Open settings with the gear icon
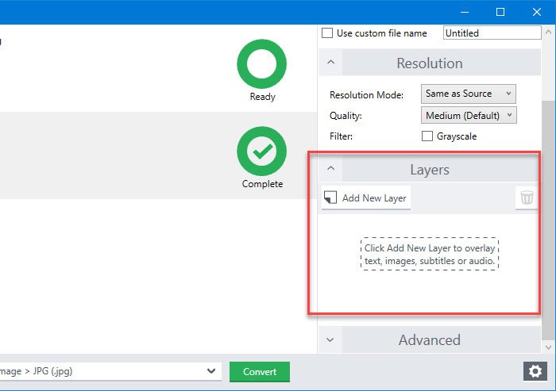The width and height of the screenshot is (556, 391). pyautogui.click(x=535, y=371)
